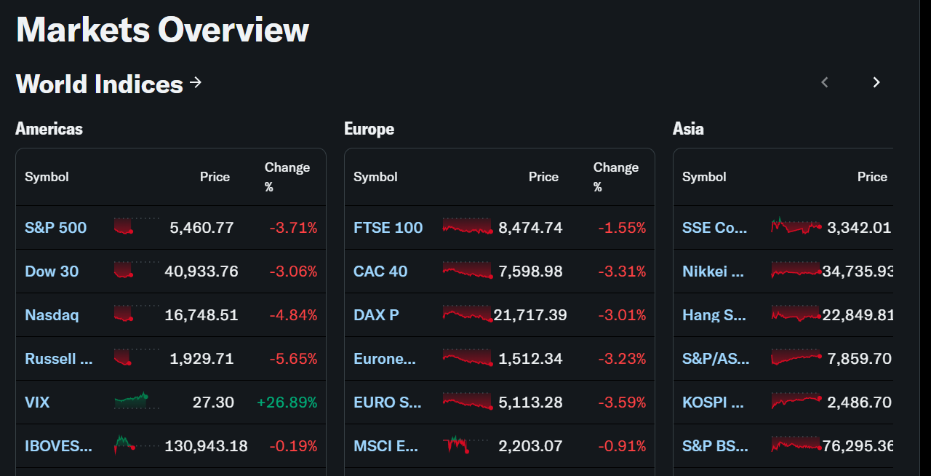Image resolution: width=931 pixels, height=476 pixels.
Task: Click the Asia Price column header
Action: pos(872,177)
